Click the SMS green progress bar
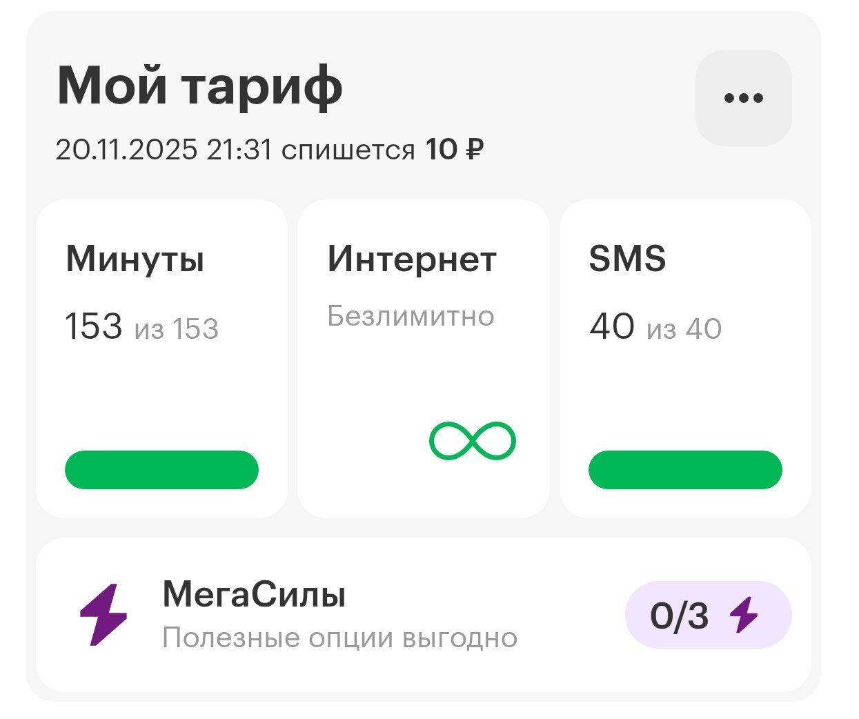 pyautogui.click(x=685, y=470)
